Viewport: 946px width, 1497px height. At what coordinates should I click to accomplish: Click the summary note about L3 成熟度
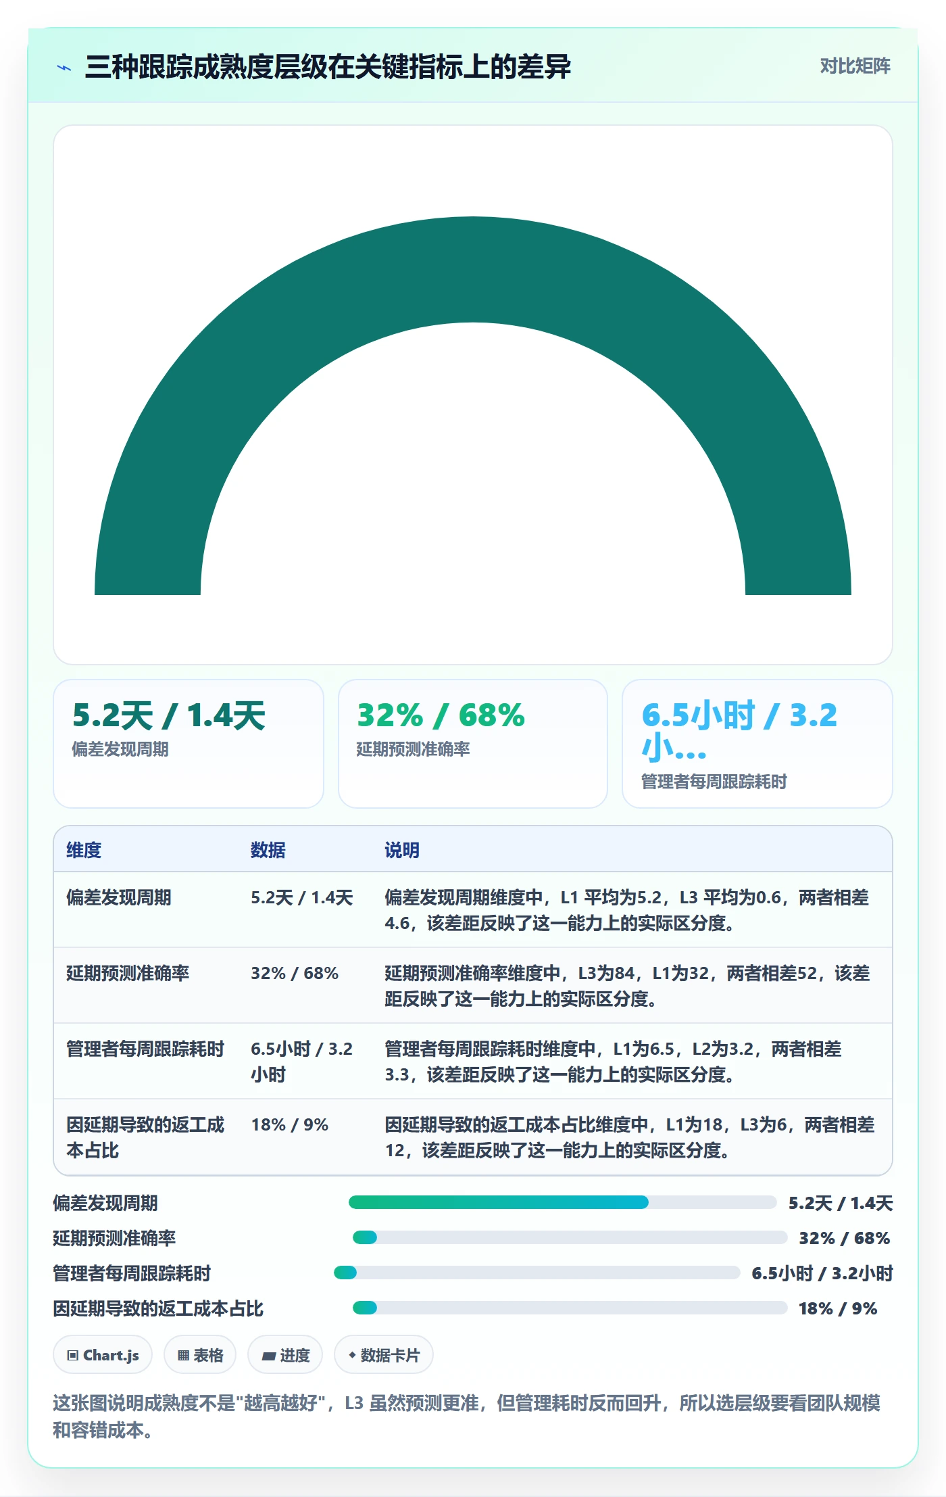tap(466, 1417)
